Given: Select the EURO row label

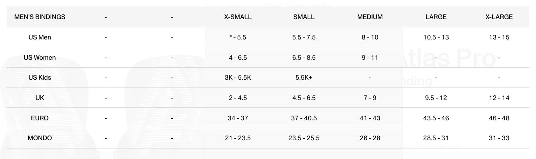Looking at the screenshot, I should 40,118.
